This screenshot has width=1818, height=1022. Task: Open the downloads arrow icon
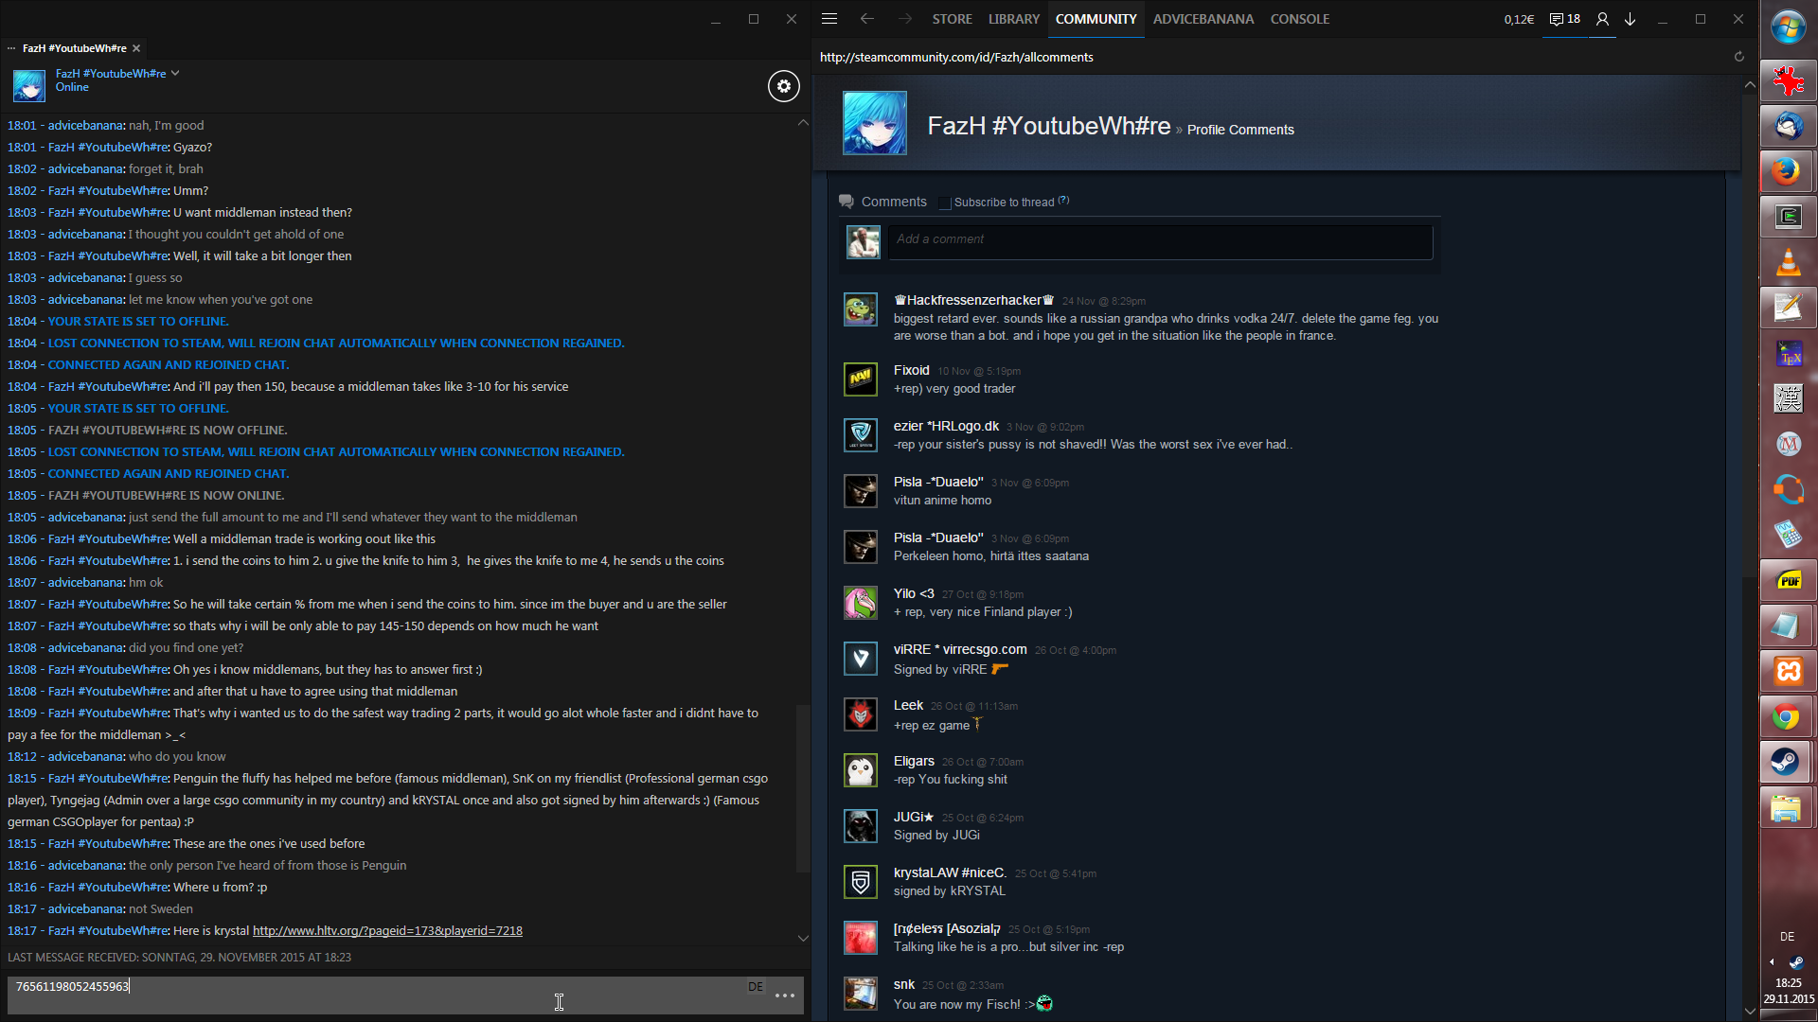1631,19
